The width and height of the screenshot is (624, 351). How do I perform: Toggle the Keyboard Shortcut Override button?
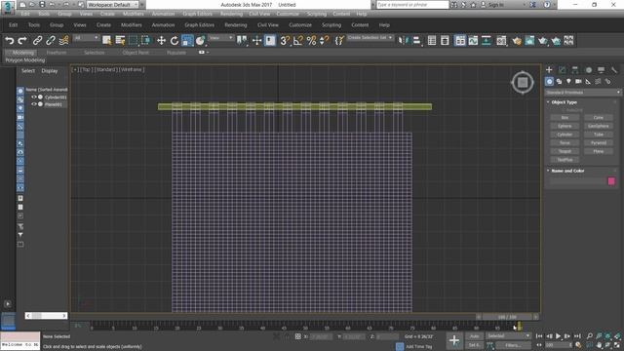tap(270, 40)
